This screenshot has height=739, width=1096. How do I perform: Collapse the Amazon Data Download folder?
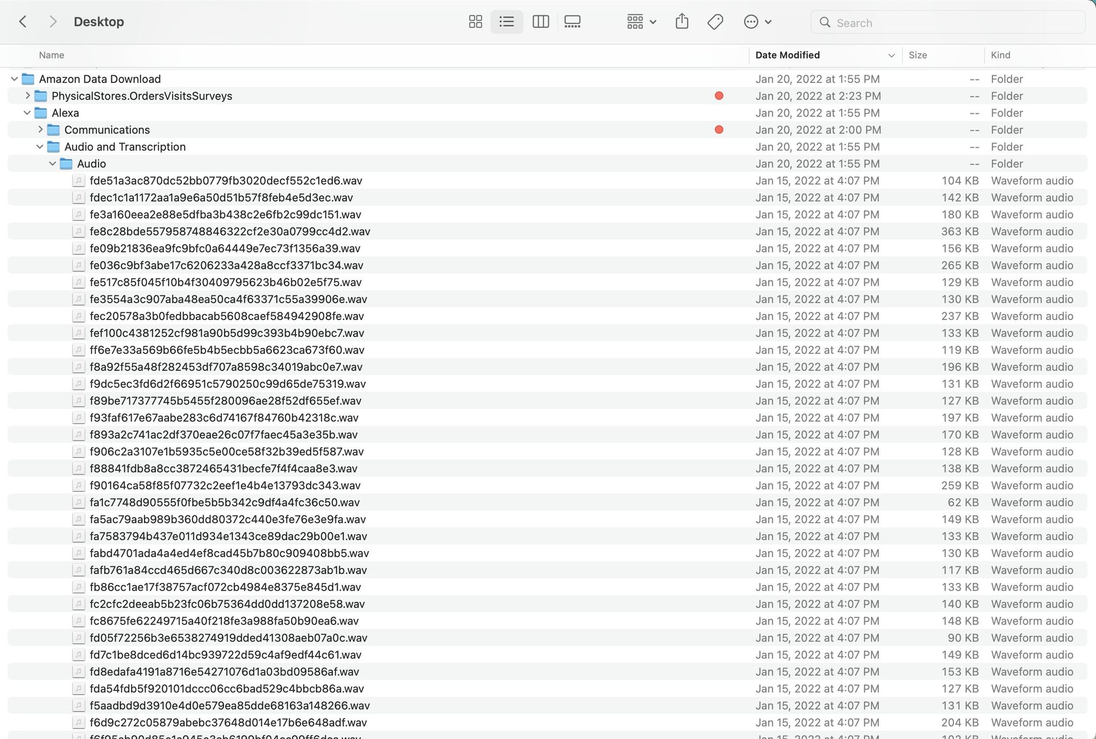(14, 79)
